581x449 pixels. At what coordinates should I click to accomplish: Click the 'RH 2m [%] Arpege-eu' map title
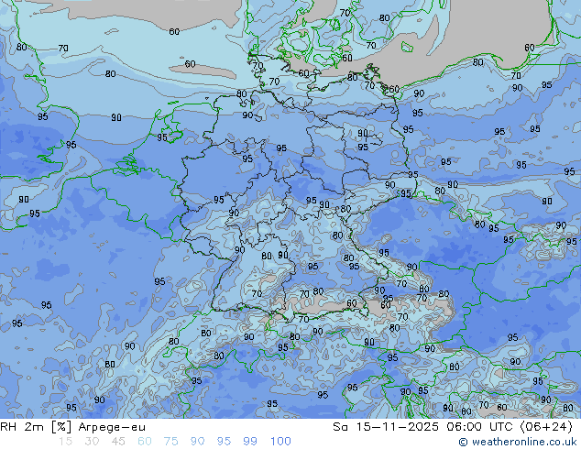point(72,427)
